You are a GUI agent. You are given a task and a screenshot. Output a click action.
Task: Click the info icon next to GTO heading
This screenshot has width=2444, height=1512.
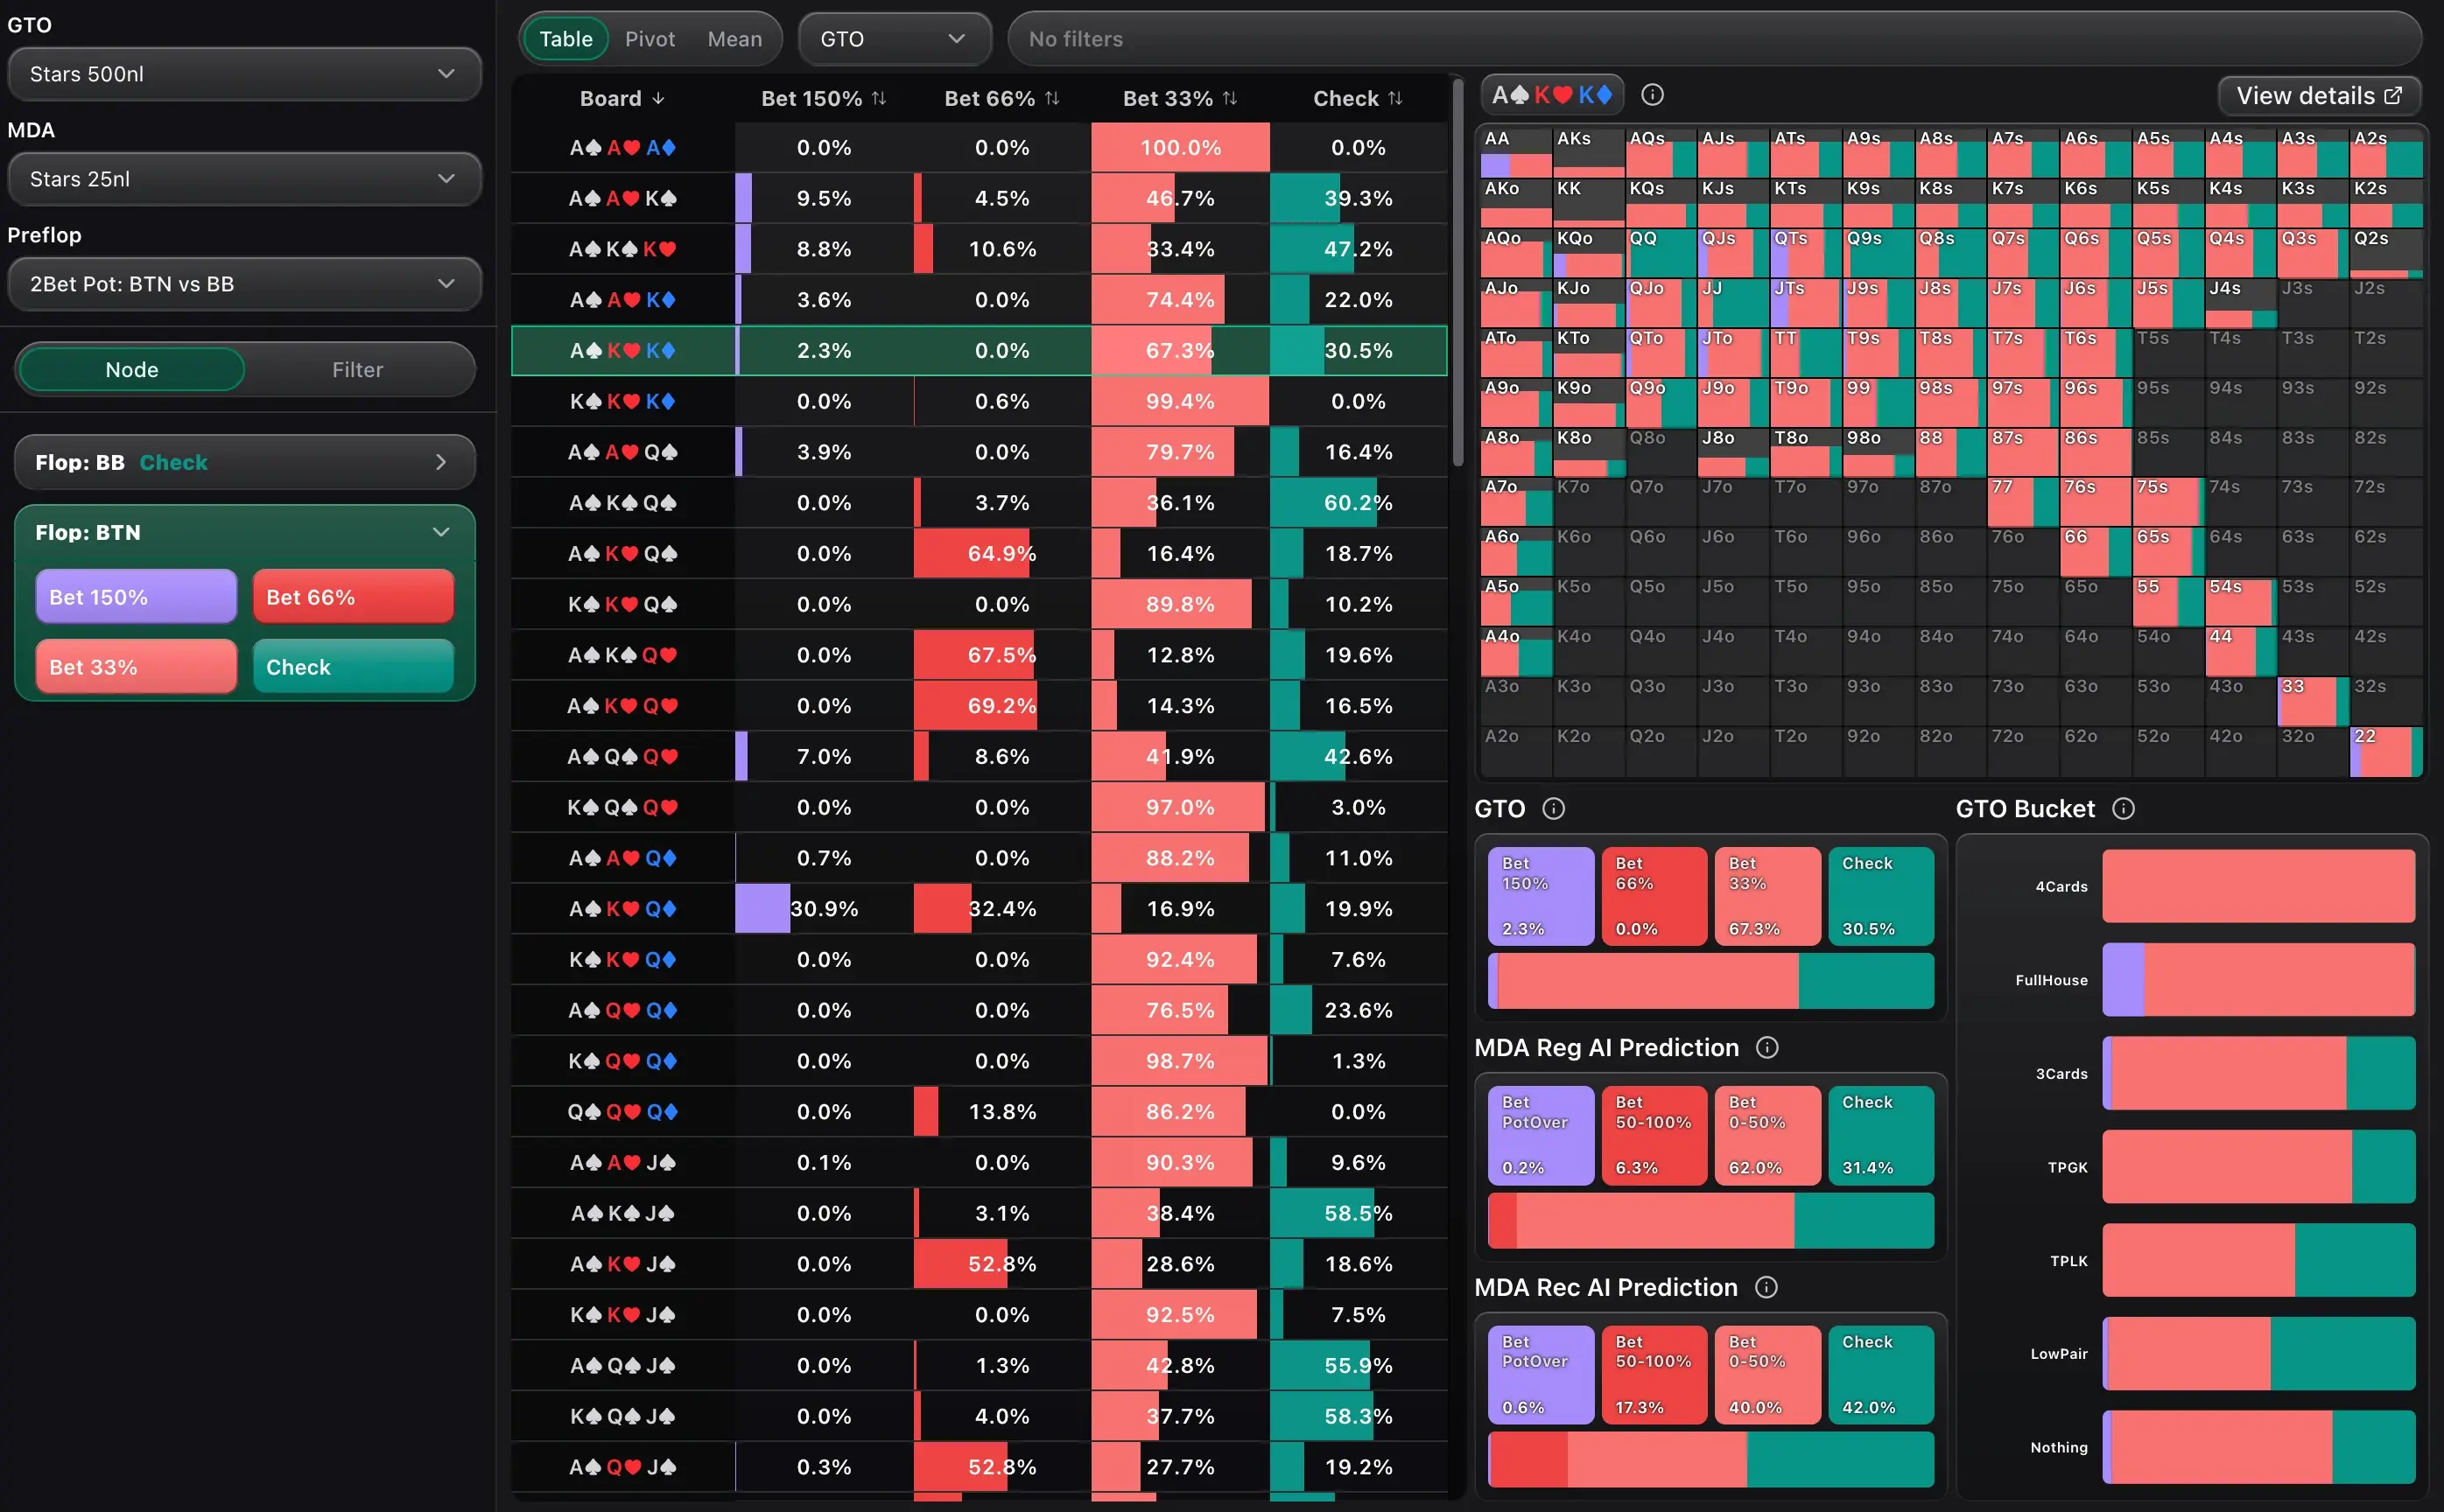tap(1554, 809)
